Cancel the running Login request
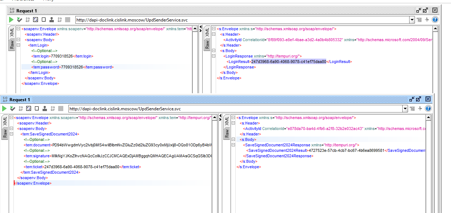This screenshot has width=451, height=213. click(68, 20)
